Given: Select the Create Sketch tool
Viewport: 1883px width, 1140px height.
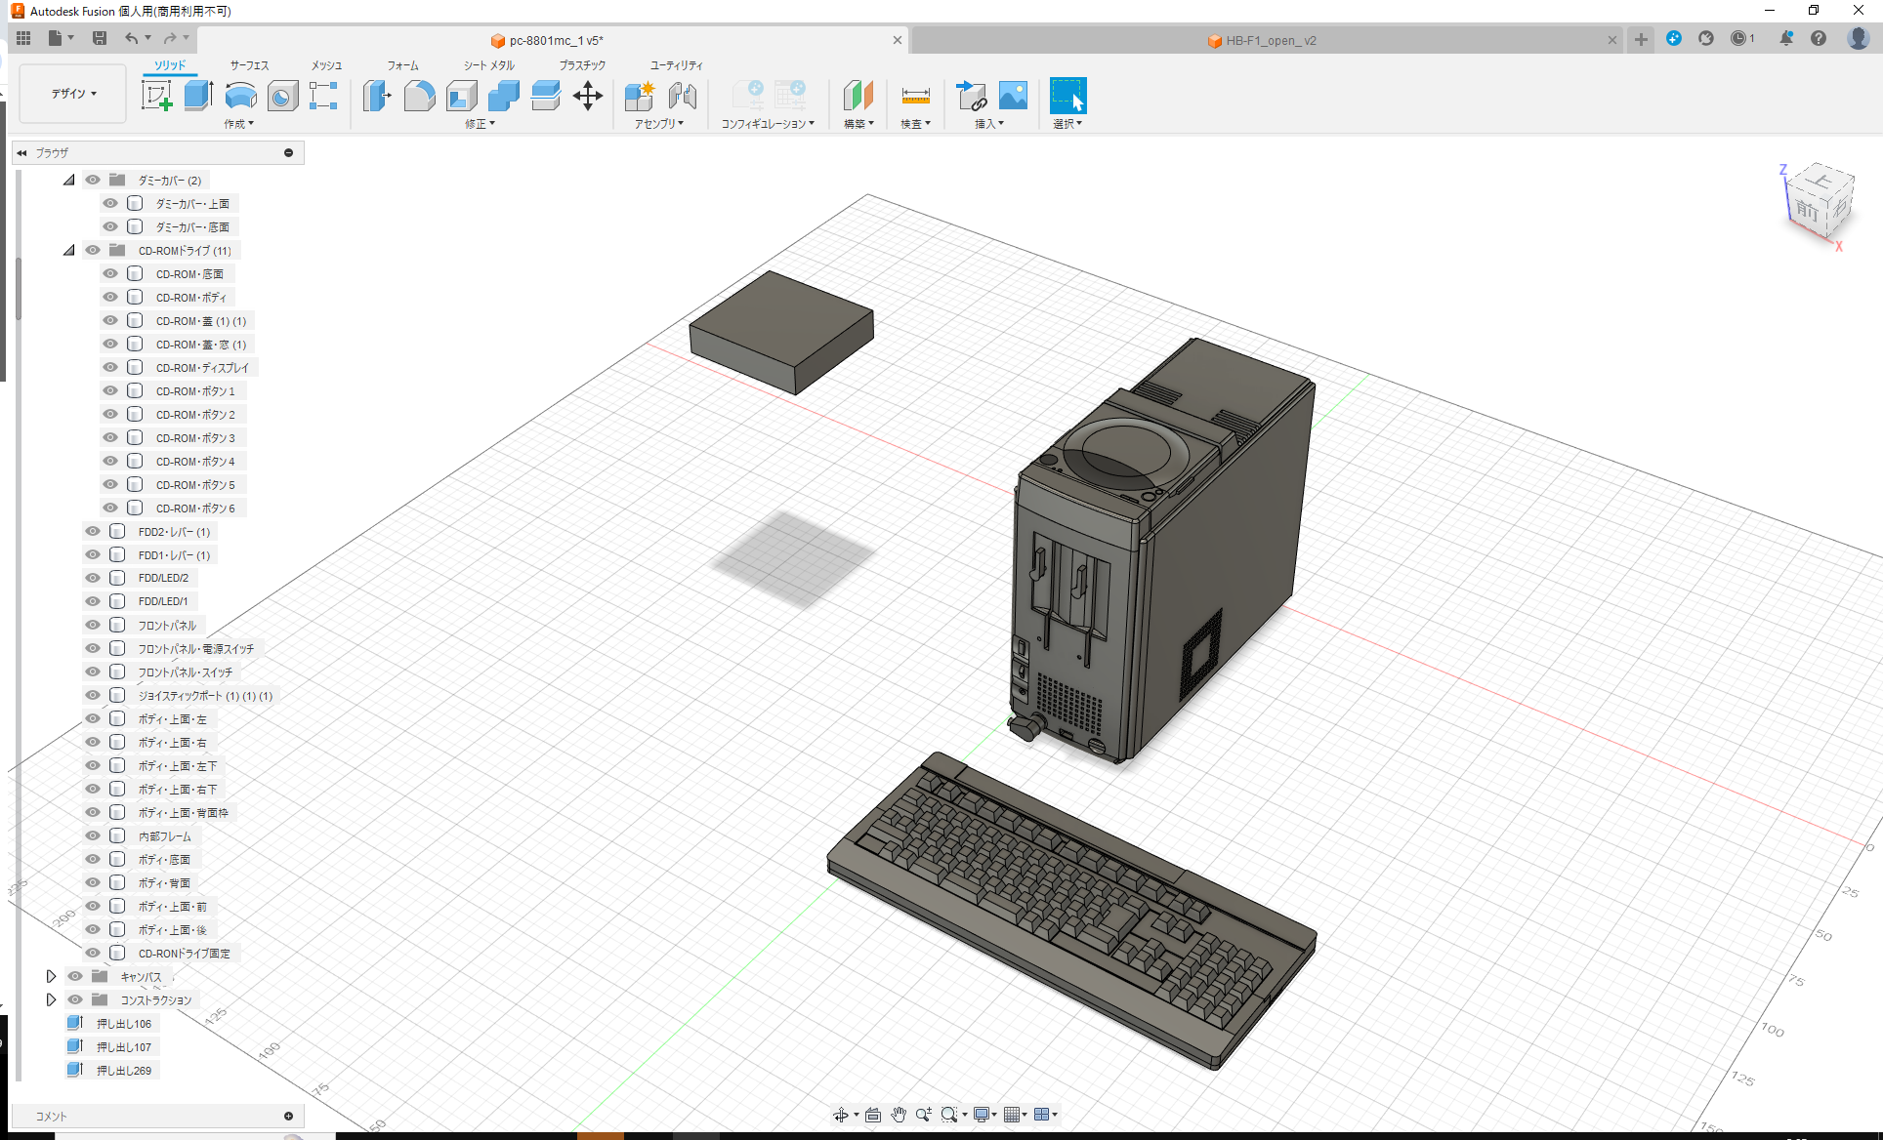Looking at the screenshot, I should point(157,96).
